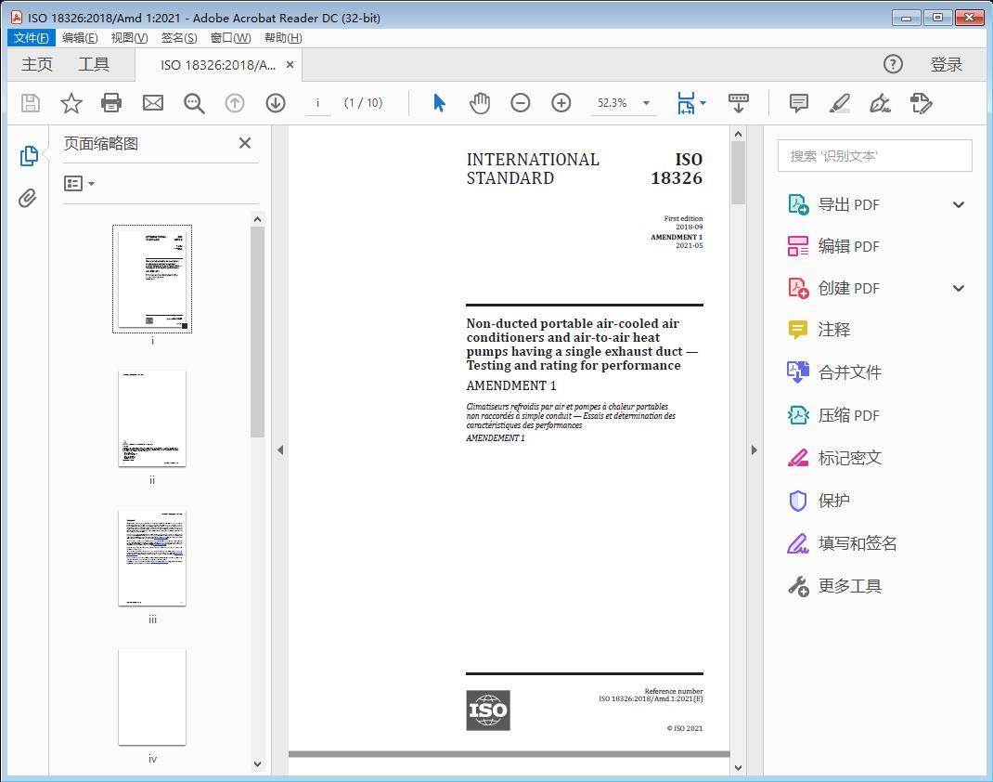
Task: Click the zoom out minus icon
Action: pos(521,103)
